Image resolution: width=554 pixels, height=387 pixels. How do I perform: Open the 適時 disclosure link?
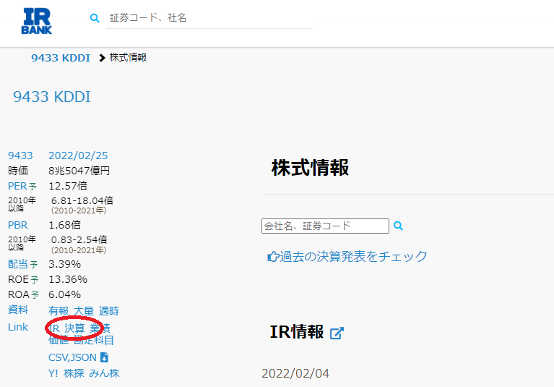pyautogui.click(x=109, y=311)
